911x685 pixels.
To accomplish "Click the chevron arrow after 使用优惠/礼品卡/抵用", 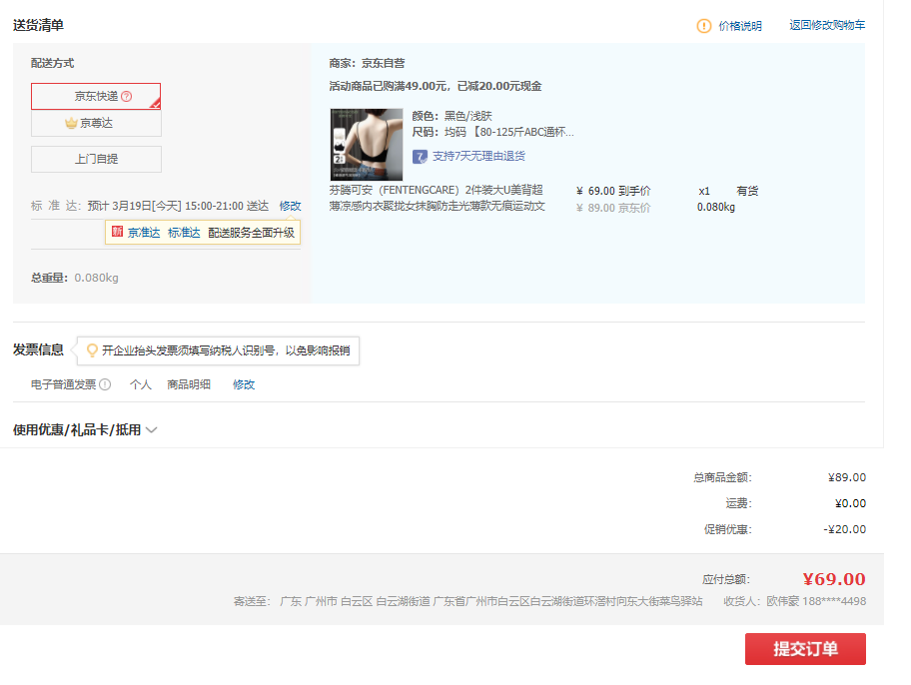I will click(x=152, y=430).
